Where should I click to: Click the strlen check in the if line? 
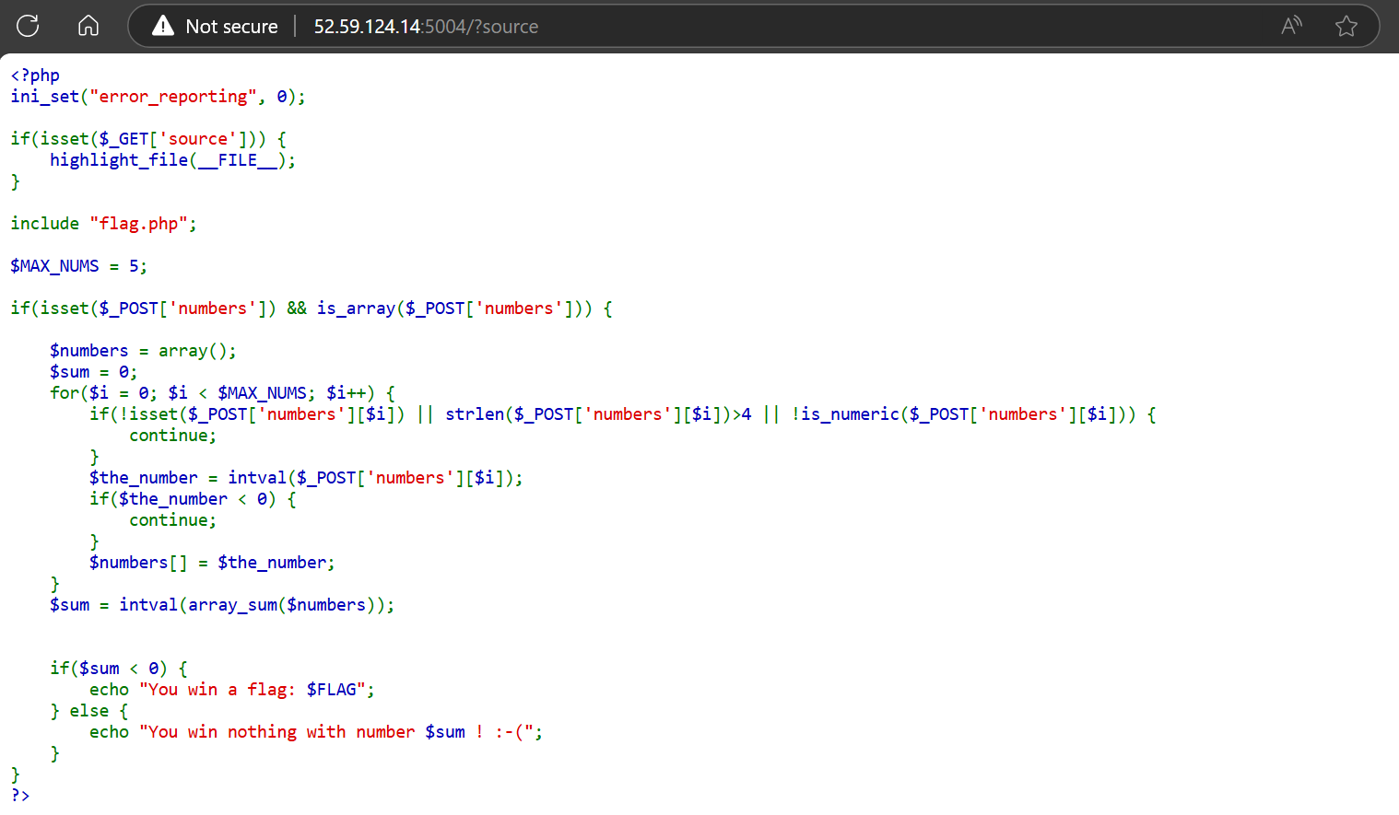tap(598, 414)
